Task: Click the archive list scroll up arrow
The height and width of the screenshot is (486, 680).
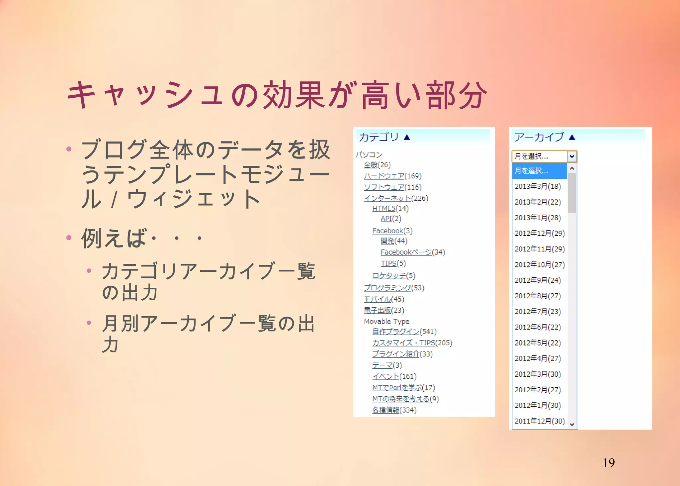Action: (572, 168)
